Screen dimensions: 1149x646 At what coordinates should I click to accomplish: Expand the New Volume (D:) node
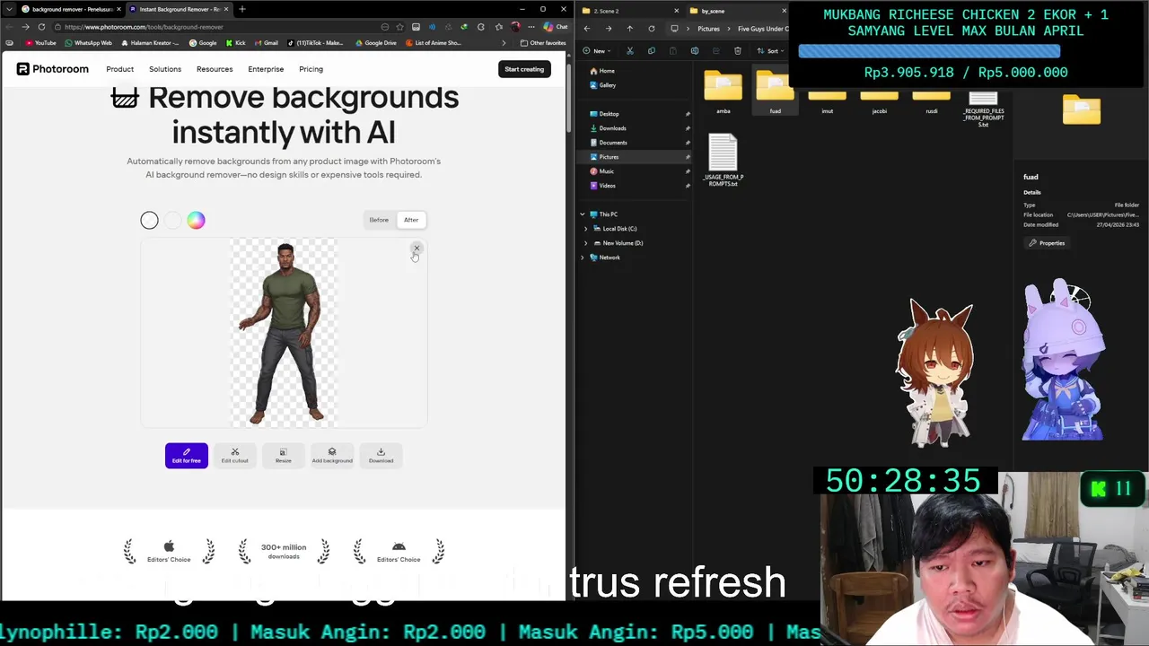[586, 243]
